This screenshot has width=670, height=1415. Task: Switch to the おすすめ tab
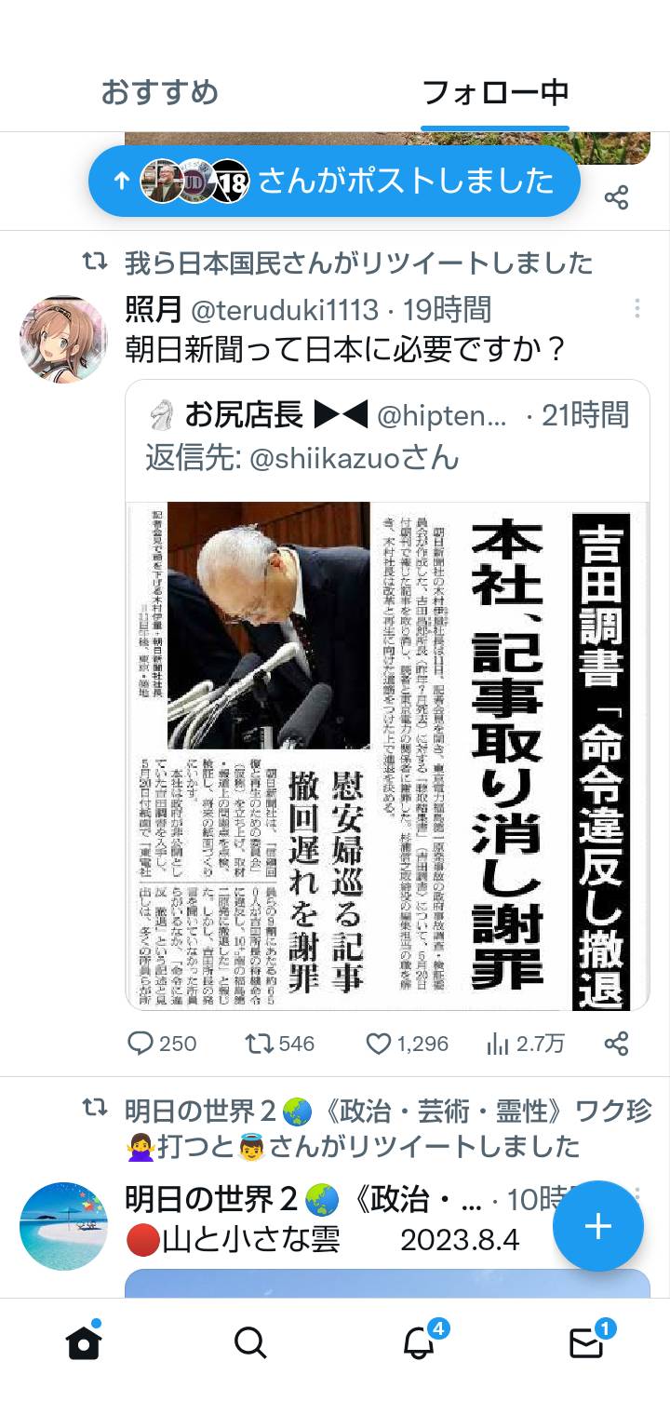tap(160, 92)
